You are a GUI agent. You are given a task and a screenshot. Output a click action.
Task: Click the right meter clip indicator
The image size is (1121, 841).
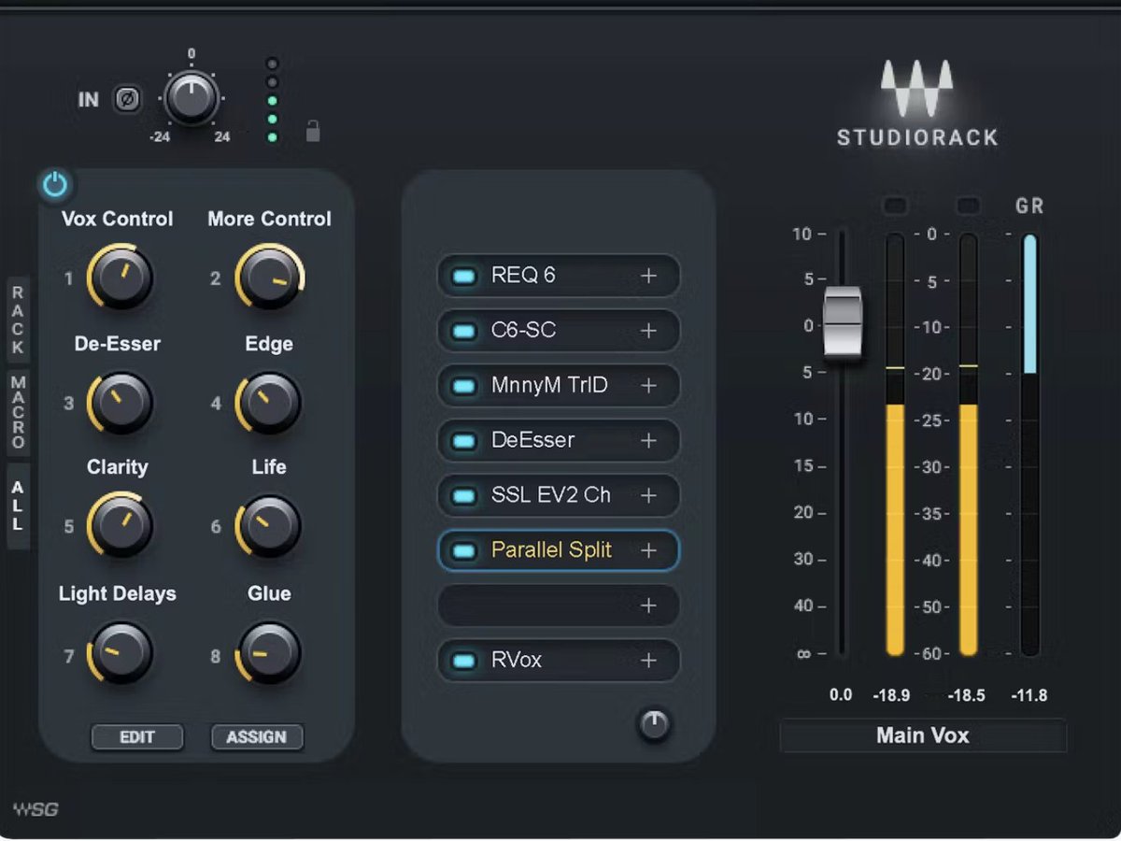[x=969, y=205]
